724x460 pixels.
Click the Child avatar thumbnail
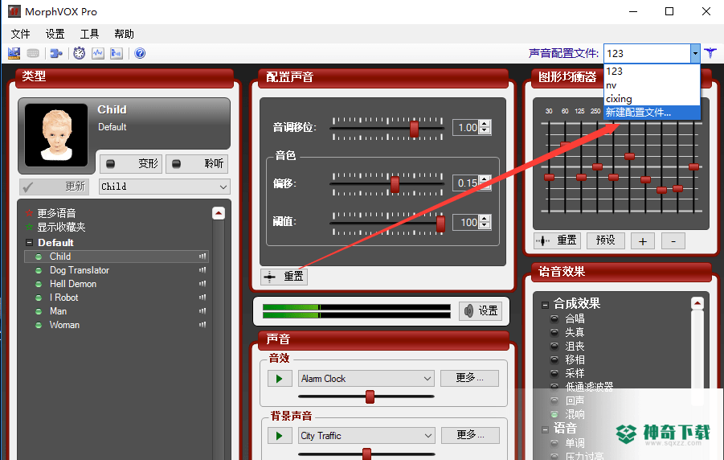tap(56, 134)
